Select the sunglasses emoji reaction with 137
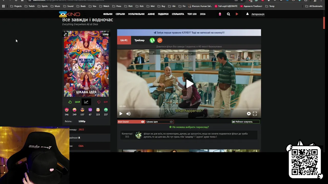This screenshot has height=184, width=328. pos(82,110)
